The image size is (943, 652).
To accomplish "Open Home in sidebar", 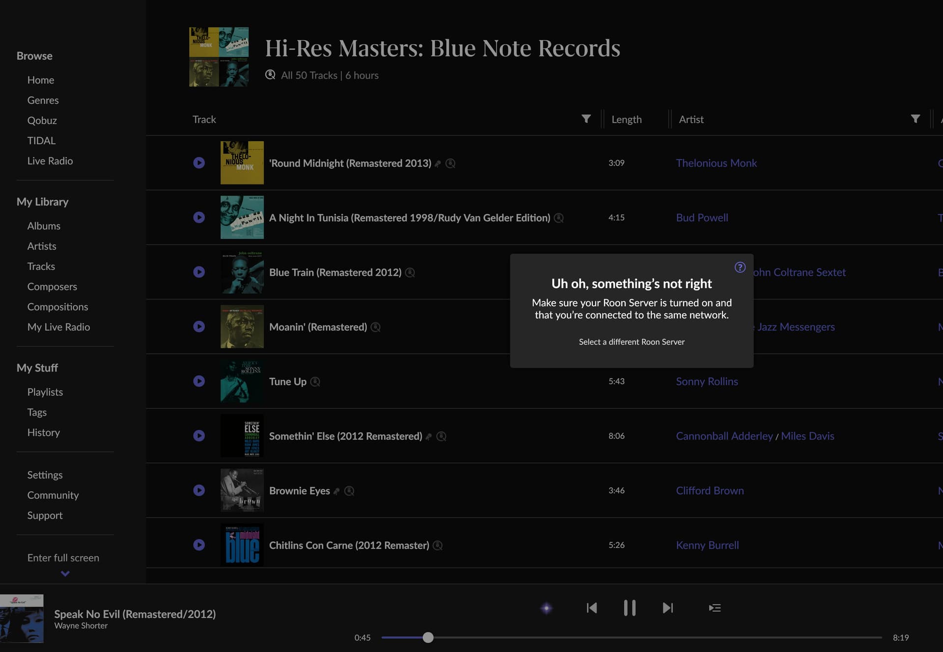I will [x=41, y=80].
